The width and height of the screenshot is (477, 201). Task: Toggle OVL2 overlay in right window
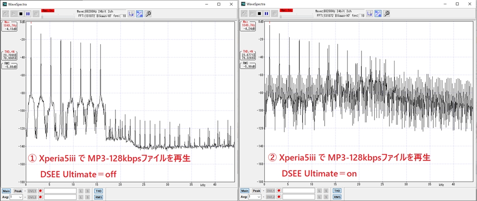coord(271,197)
